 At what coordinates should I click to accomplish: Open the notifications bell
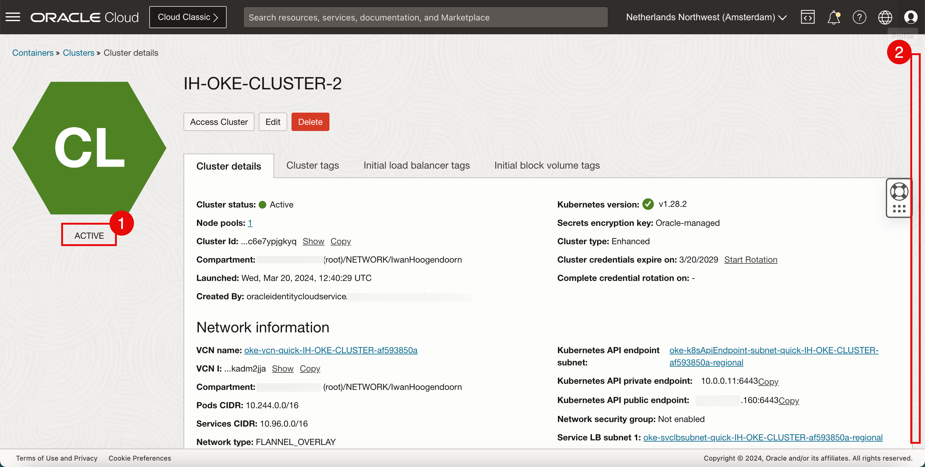tap(834, 17)
